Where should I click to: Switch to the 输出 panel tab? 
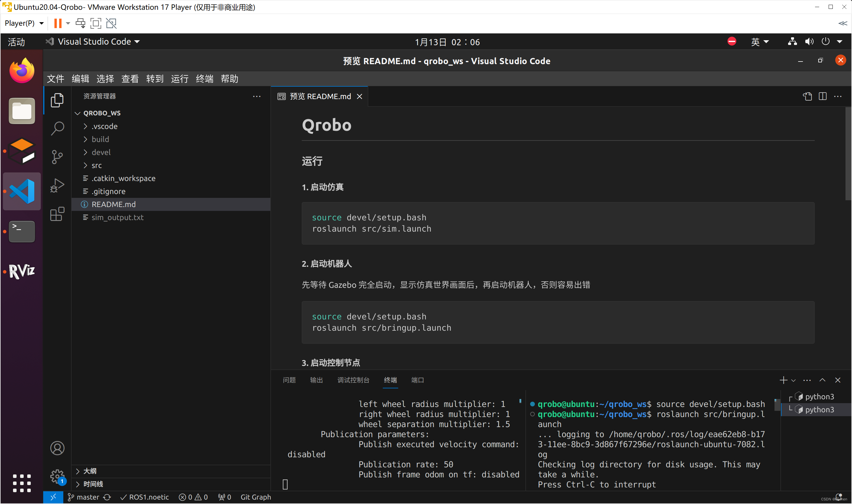click(x=316, y=380)
